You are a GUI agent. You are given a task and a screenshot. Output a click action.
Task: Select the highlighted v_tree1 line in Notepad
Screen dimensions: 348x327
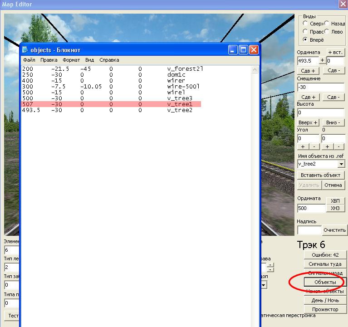pos(111,104)
